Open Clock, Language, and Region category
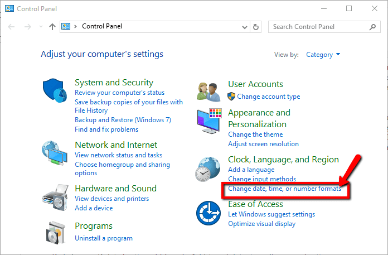The height and width of the screenshot is (255, 388). (x=283, y=160)
